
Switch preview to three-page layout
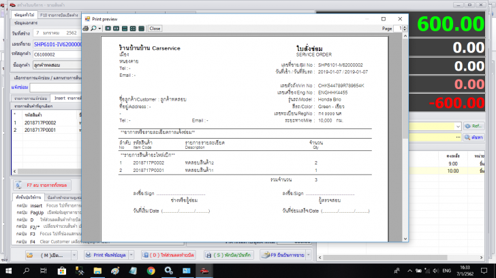[x=125, y=29]
